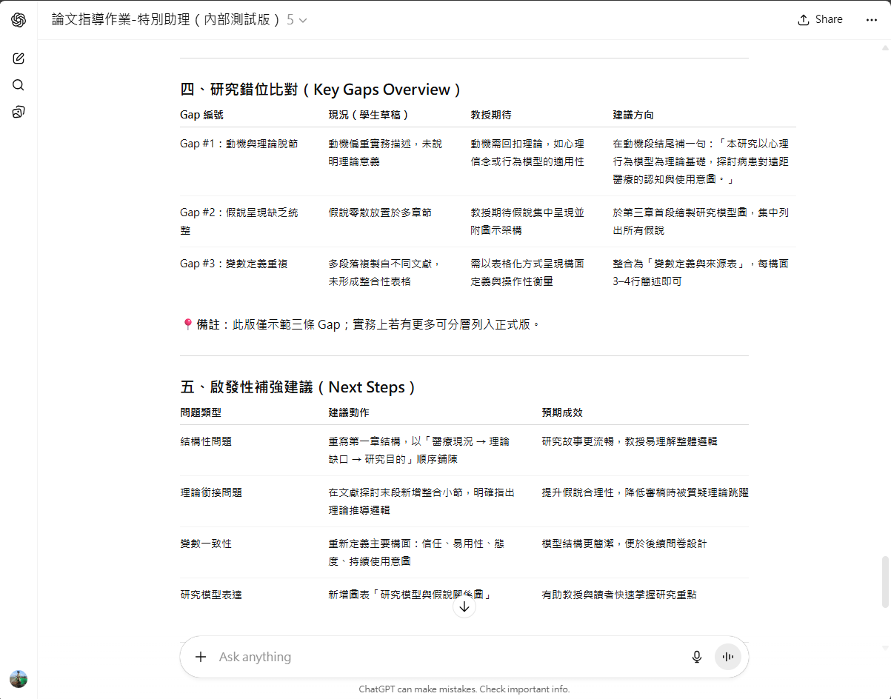Activate the microphone dictation icon

pyautogui.click(x=696, y=657)
